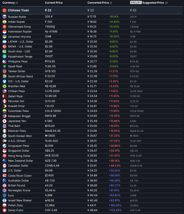Image resolution: width=184 pixels, height=214 pixels.
Task: Click the Taiwan Dollar current price NT$ 102
Action: point(50,71)
